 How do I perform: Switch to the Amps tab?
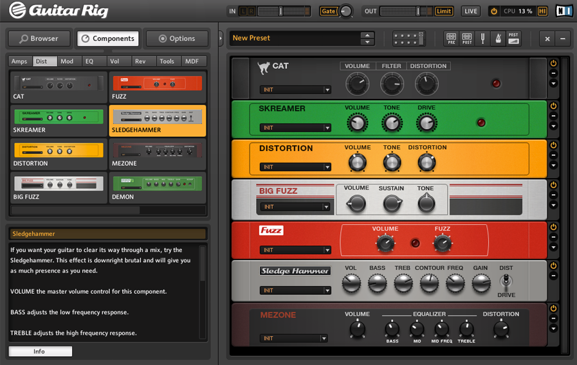[19, 62]
